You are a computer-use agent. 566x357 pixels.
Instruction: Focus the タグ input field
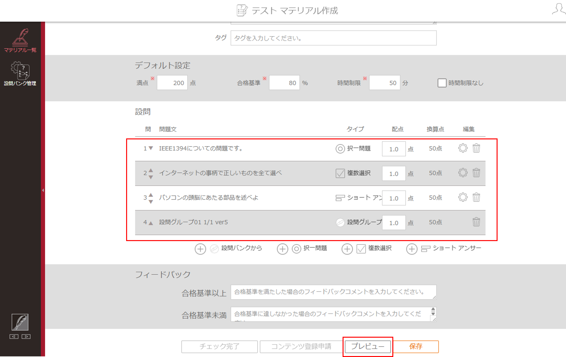tap(333, 38)
